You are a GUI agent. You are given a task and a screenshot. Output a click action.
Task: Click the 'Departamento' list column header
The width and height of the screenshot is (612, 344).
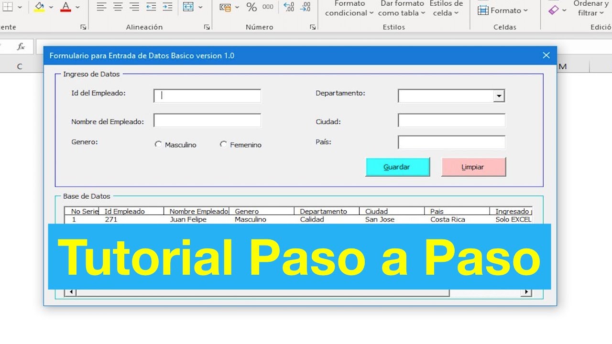click(327, 211)
